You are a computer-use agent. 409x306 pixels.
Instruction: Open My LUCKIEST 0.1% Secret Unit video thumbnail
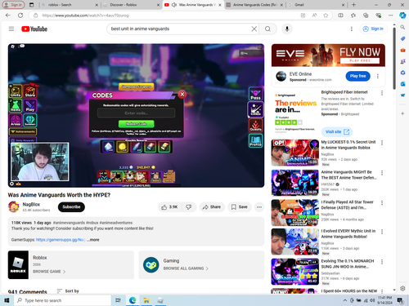tap(295, 153)
